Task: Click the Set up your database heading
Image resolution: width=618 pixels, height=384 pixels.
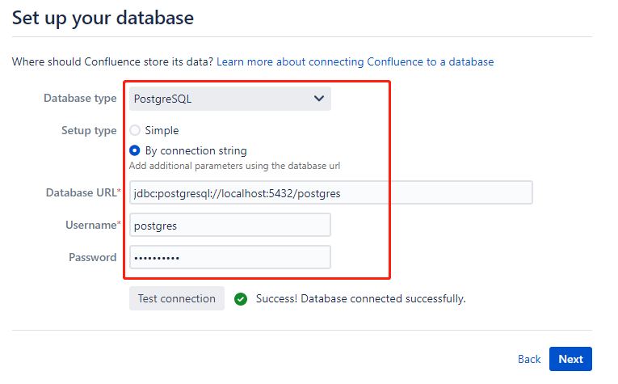Action: [103, 17]
